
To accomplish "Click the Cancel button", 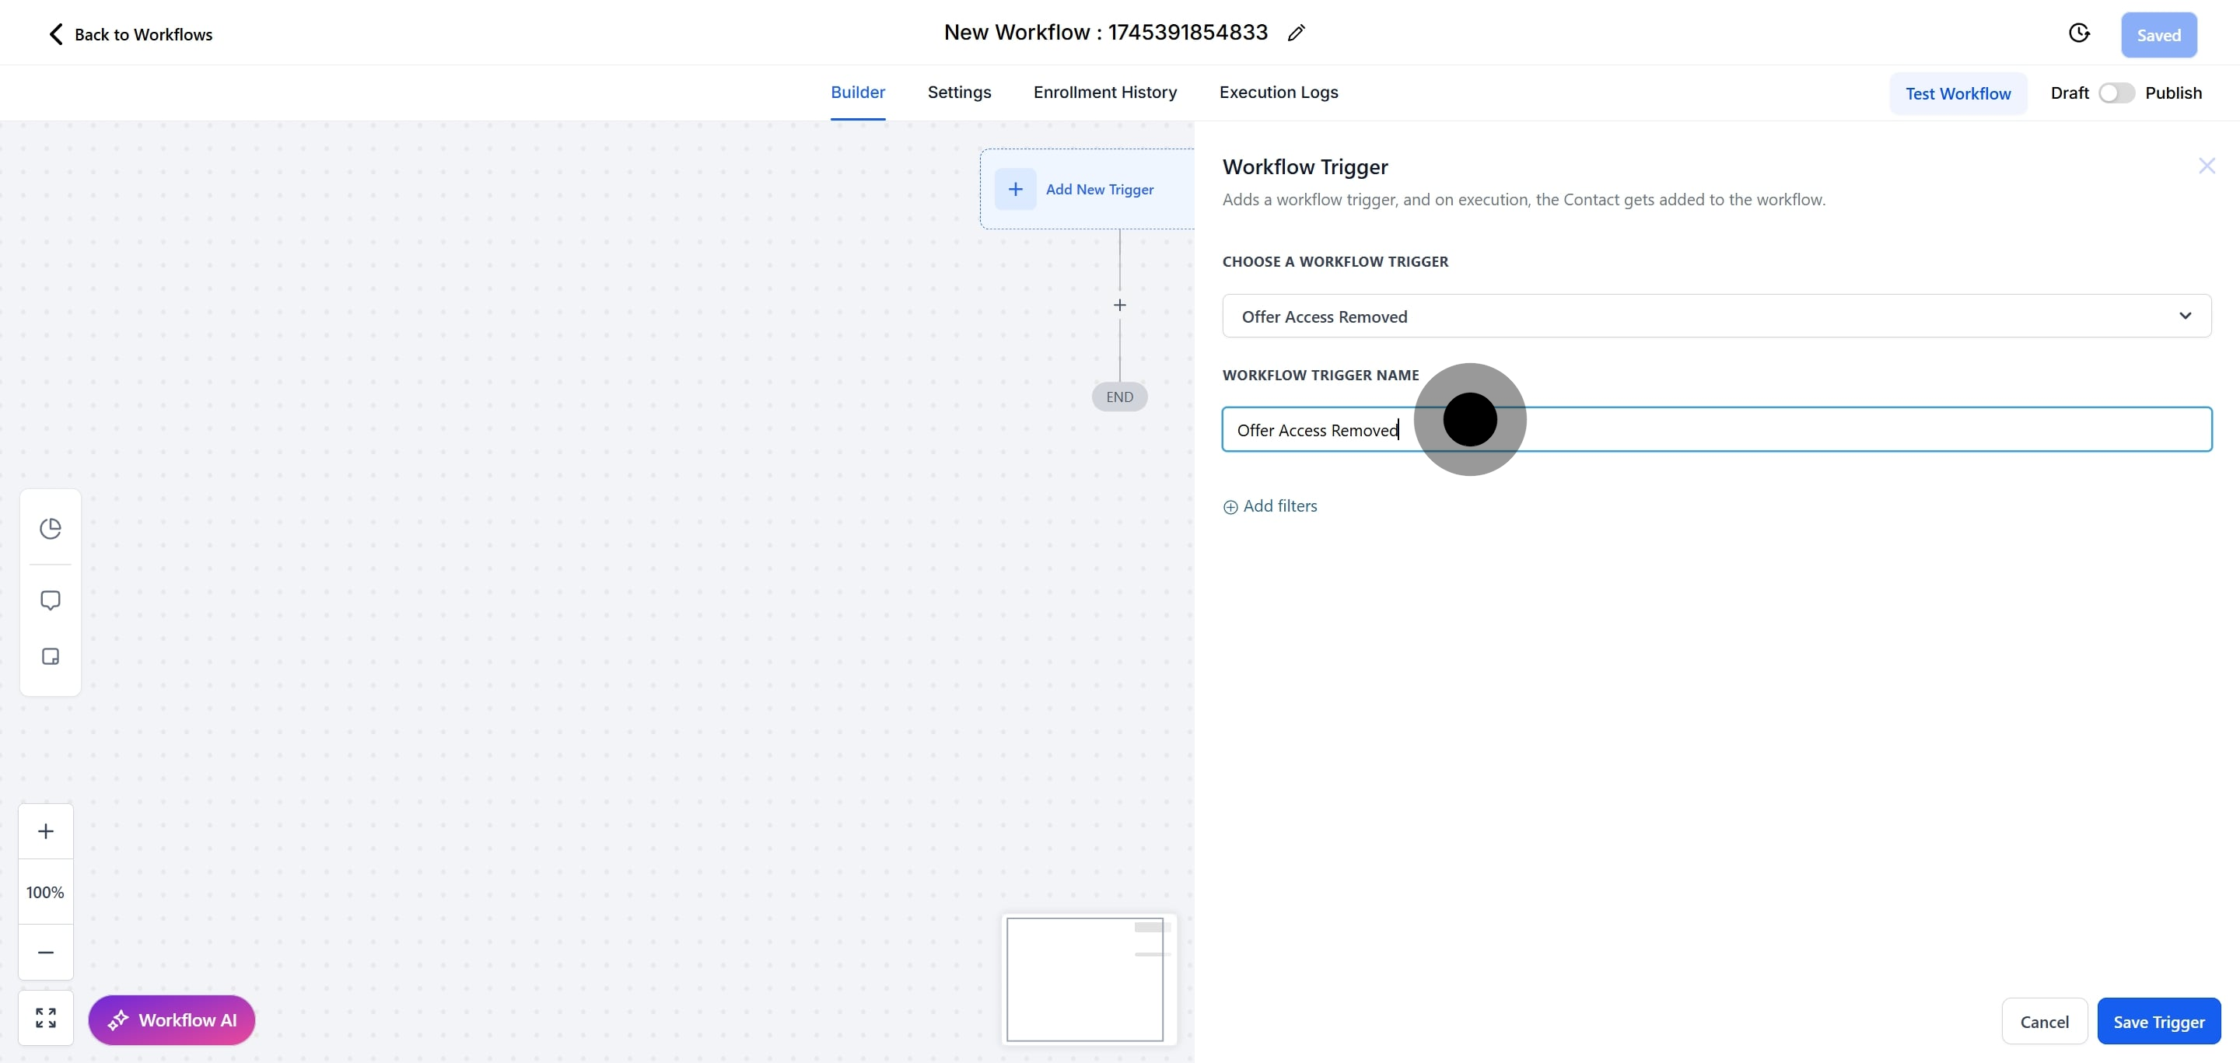I will pyautogui.click(x=2043, y=1021).
